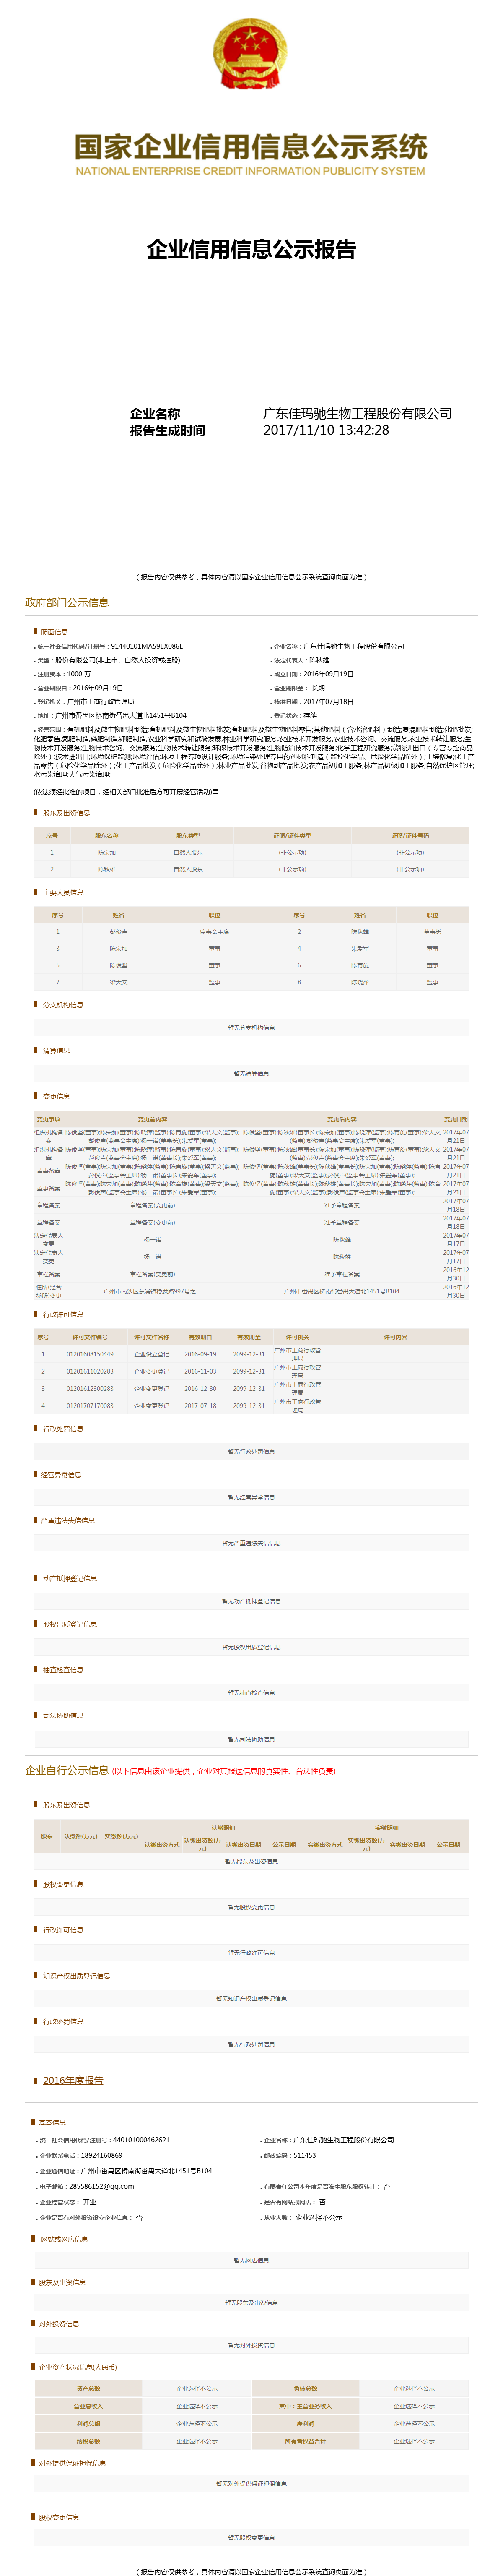Select the unified credit code 91440101MA59EX086L
The image size is (503, 2576).
[x=147, y=646]
